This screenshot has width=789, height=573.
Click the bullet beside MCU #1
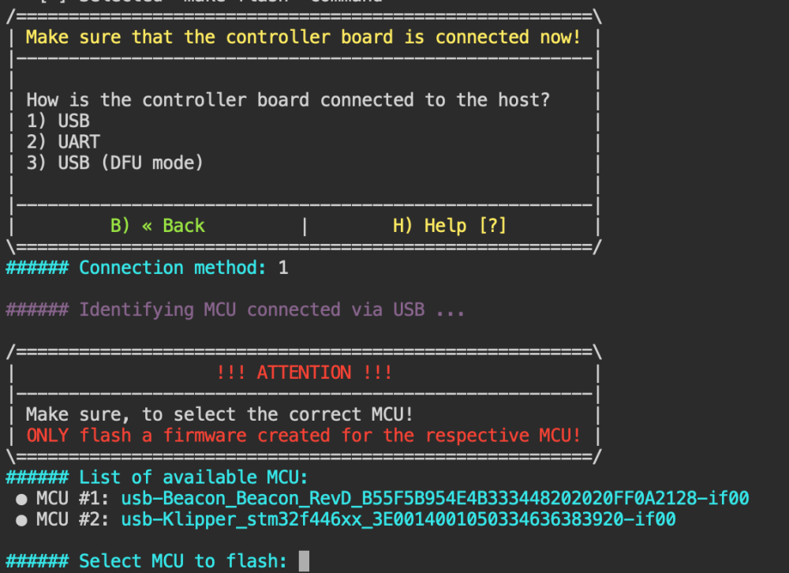coord(21,499)
